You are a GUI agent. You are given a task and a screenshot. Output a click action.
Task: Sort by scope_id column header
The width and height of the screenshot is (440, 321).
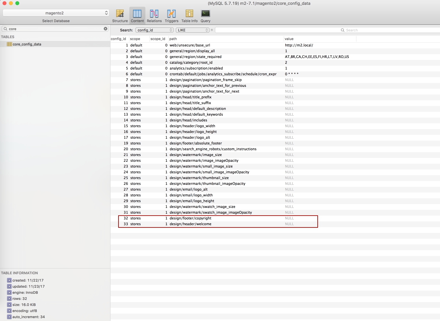coord(159,39)
